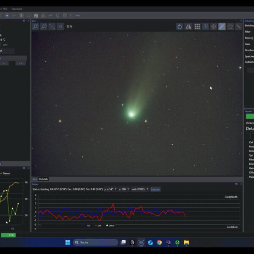
Task: Click the Windows taskbar Suche search box
Action: click(x=95, y=243)
